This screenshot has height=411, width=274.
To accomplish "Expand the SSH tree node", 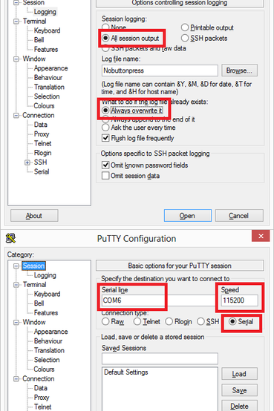I will pyautogui.click(x=27, y=162).
